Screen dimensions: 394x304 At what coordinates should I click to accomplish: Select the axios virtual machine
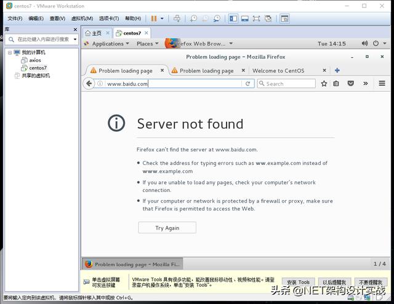click(x=31, y=60)
